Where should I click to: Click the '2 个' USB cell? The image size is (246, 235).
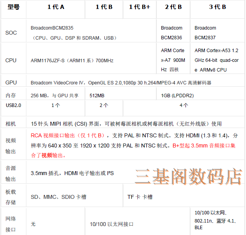(104, 105)
